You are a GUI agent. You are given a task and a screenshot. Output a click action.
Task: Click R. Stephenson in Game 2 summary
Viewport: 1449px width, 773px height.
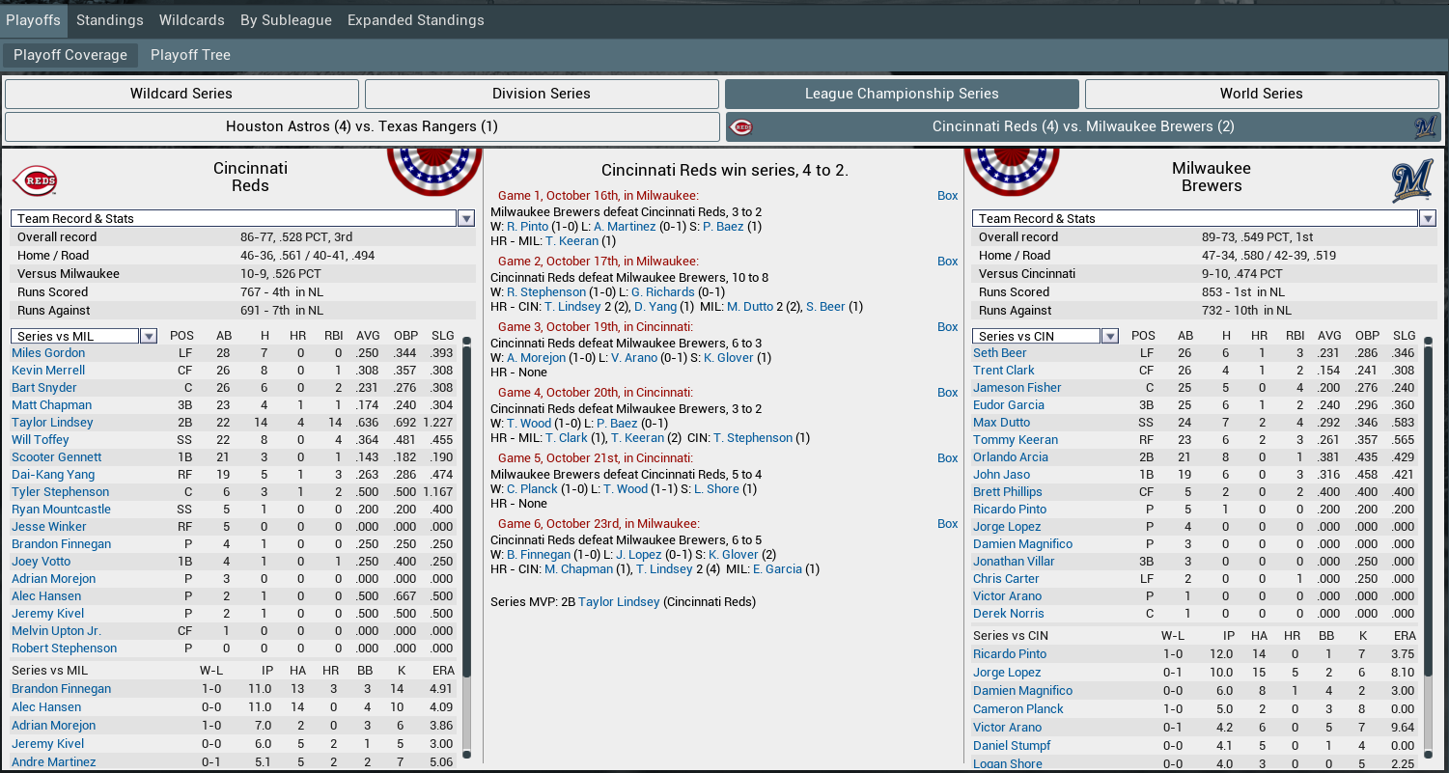pyautogui.click(x=546, y=292)
